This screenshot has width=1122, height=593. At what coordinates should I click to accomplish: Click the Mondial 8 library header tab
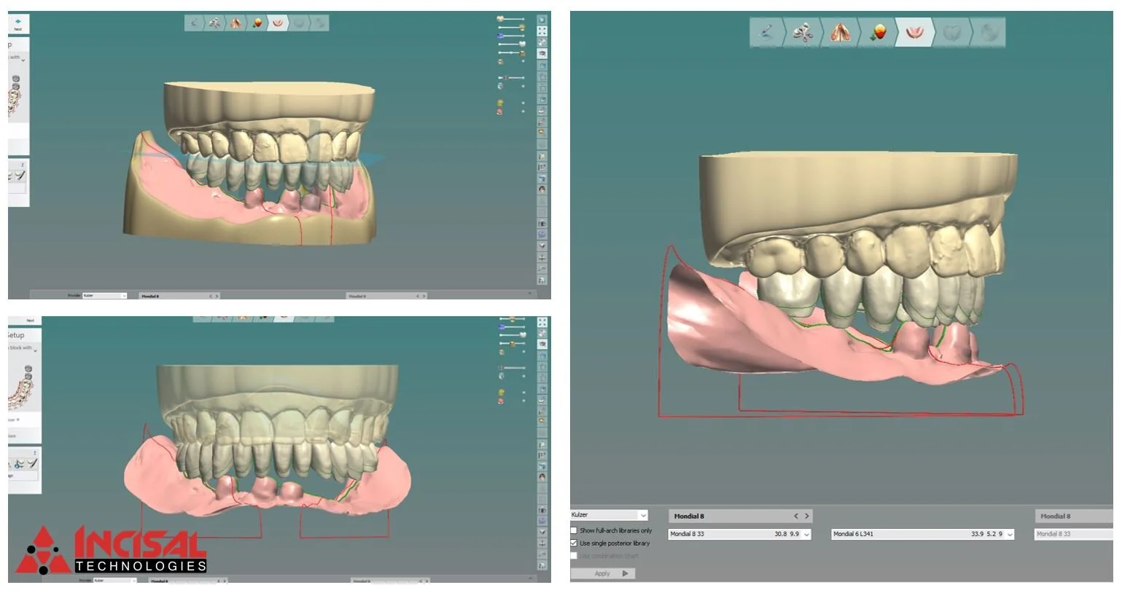pyautogui.click(x=1072, y=516)
